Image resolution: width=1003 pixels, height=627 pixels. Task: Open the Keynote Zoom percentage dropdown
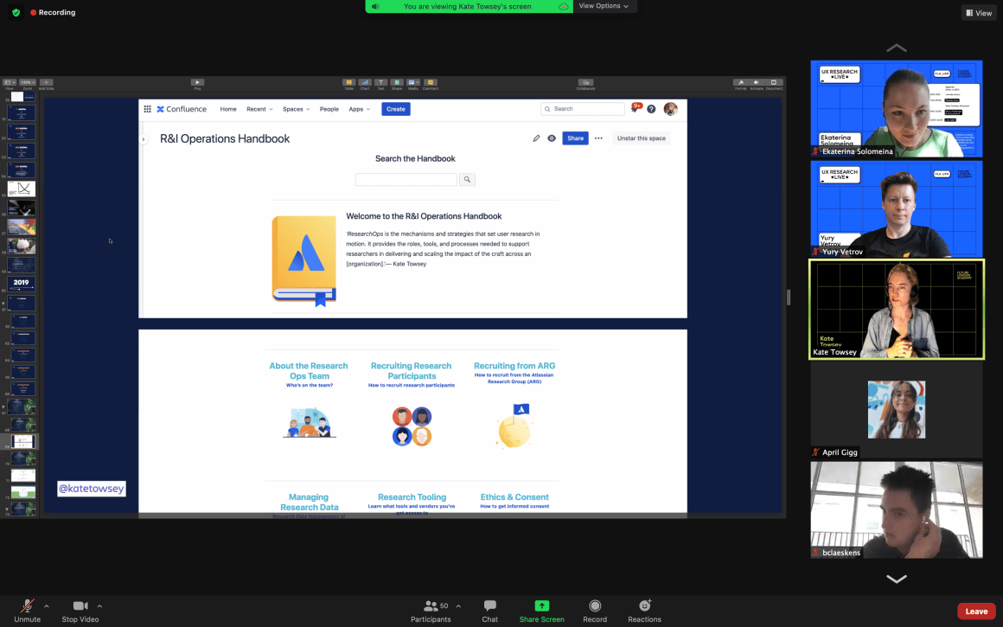(27, 82)
